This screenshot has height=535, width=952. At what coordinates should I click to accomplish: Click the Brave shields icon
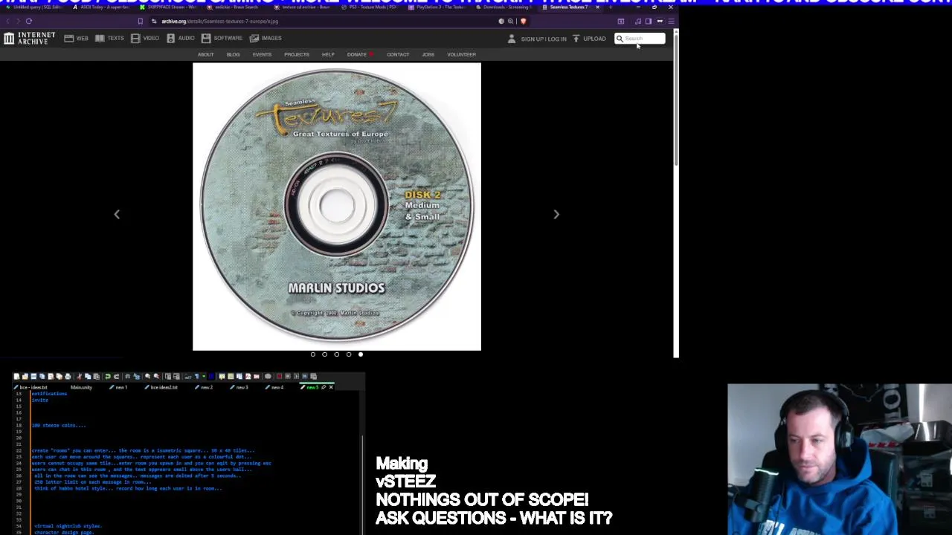[x=523, y=21]
